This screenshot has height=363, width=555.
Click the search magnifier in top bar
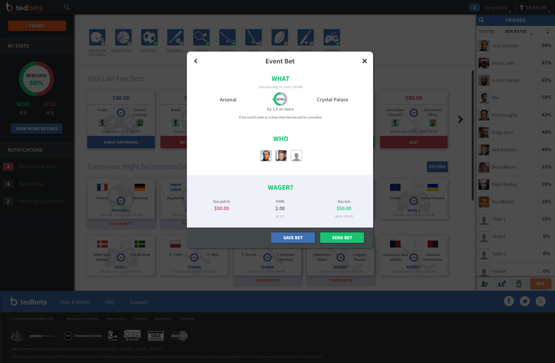tap(67, 7)
